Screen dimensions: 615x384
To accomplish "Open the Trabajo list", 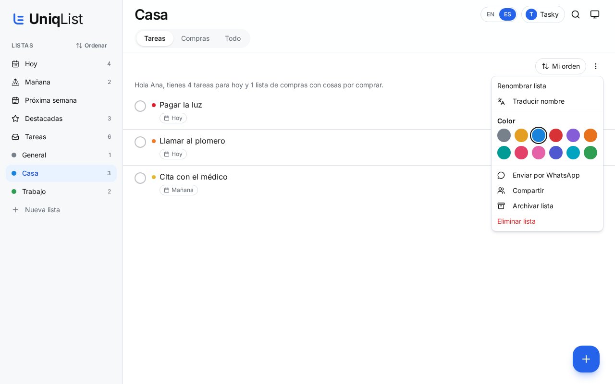I will (x=61, y=192).
